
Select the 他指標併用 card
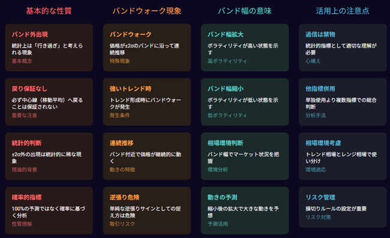coord(343,102)
